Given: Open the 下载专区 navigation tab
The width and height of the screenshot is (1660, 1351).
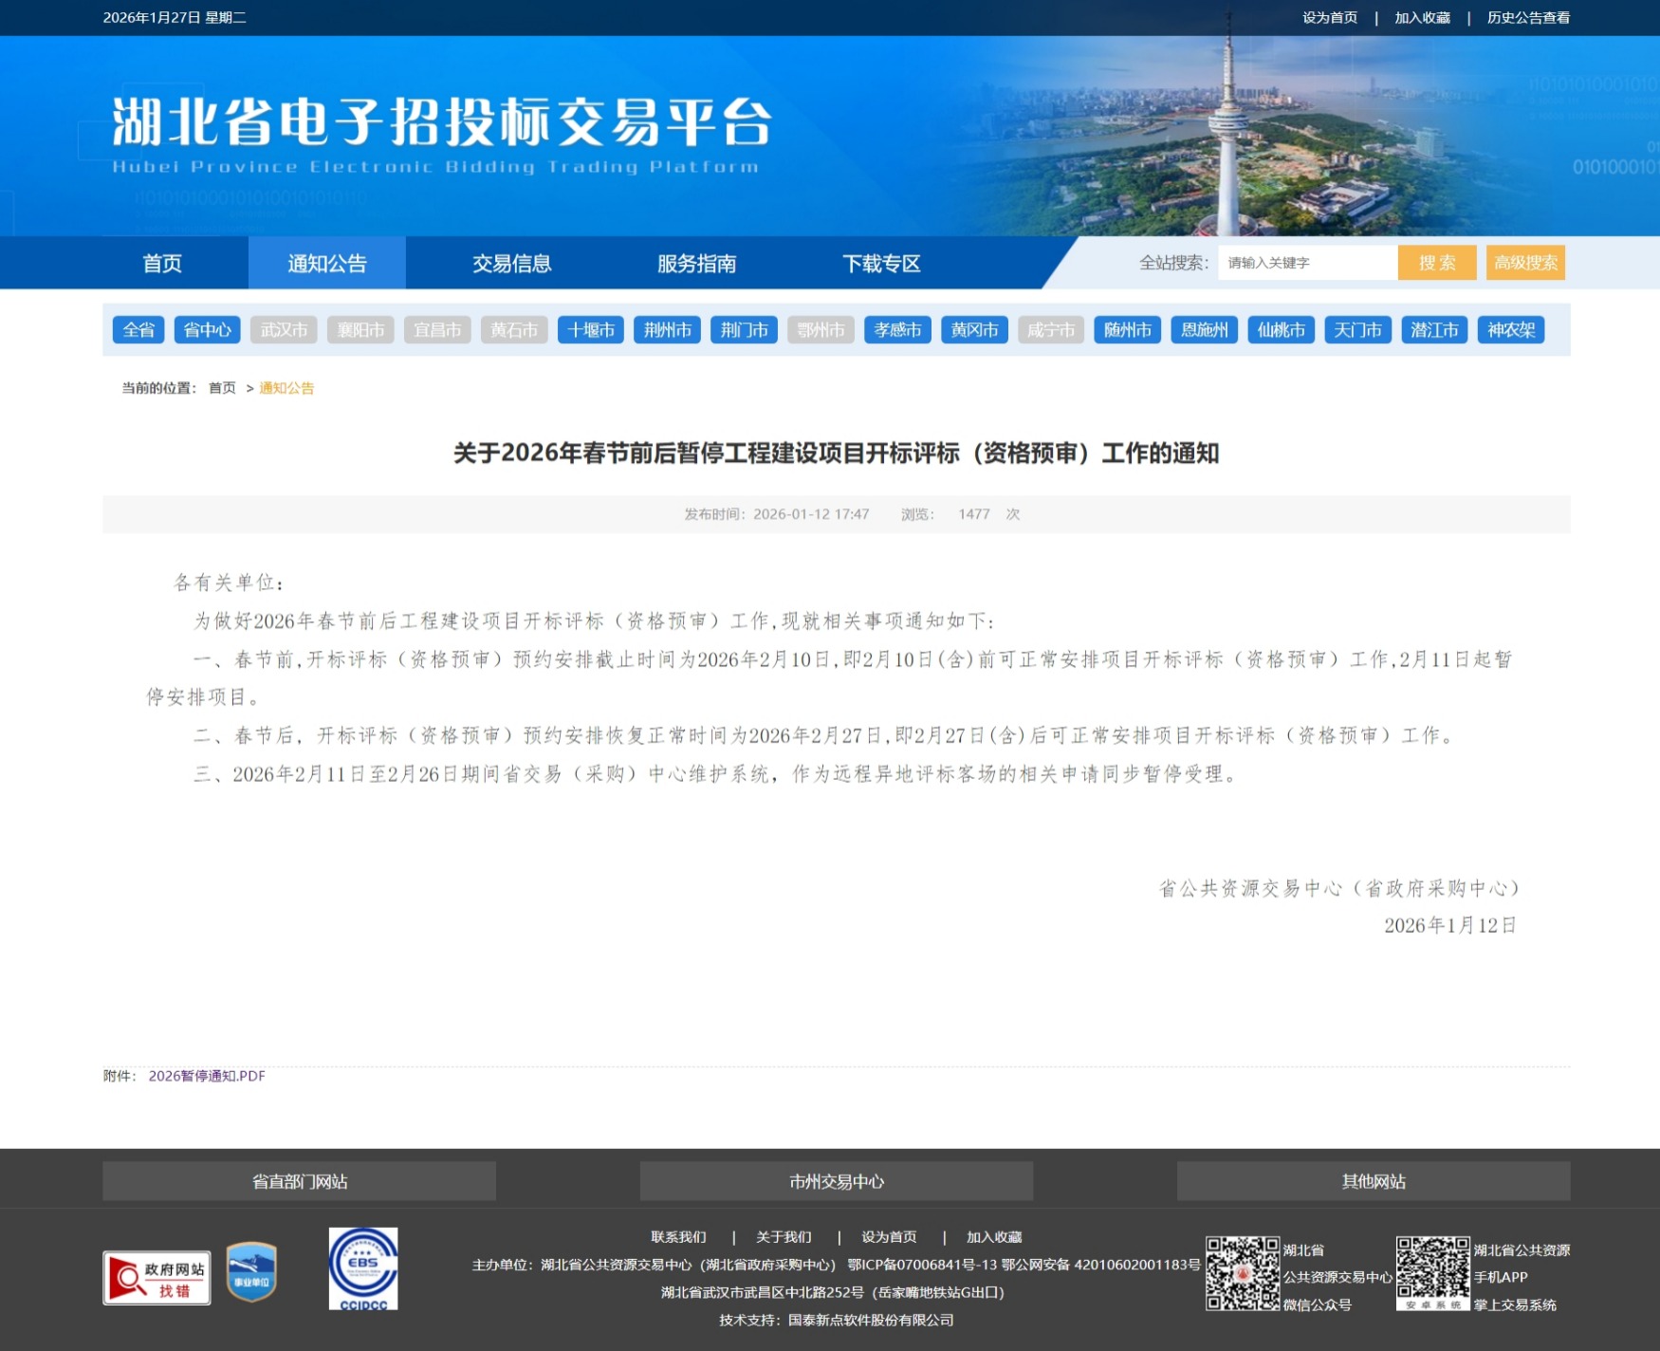Looking at the screenshot, I should click(881, 263).
